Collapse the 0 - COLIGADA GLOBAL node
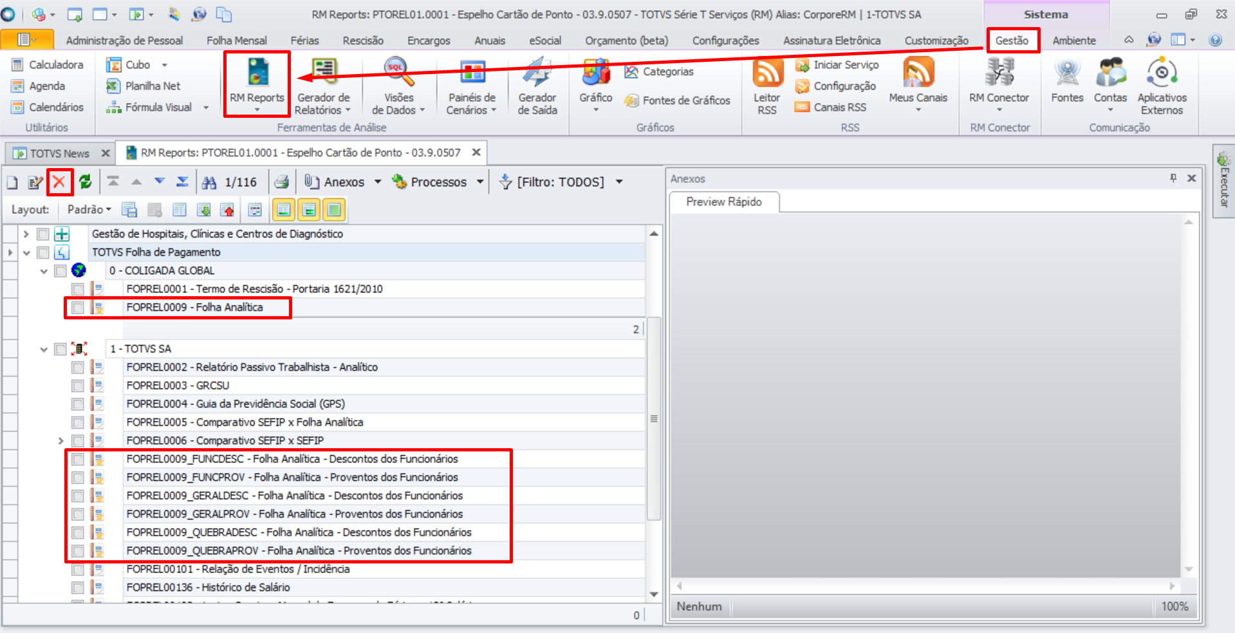Screen dimensions: 1235x633 [44, 271]
